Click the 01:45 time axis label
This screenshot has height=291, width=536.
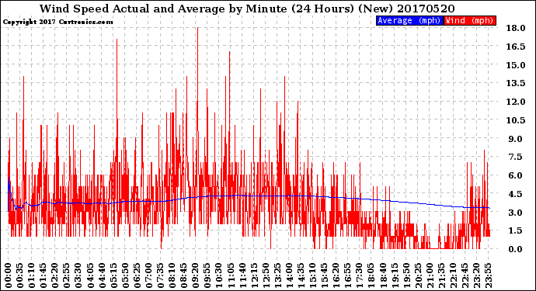[44, 275]
